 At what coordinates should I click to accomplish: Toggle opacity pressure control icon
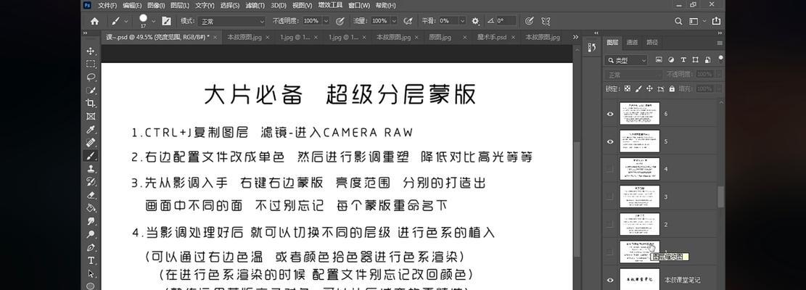[340, 21]
